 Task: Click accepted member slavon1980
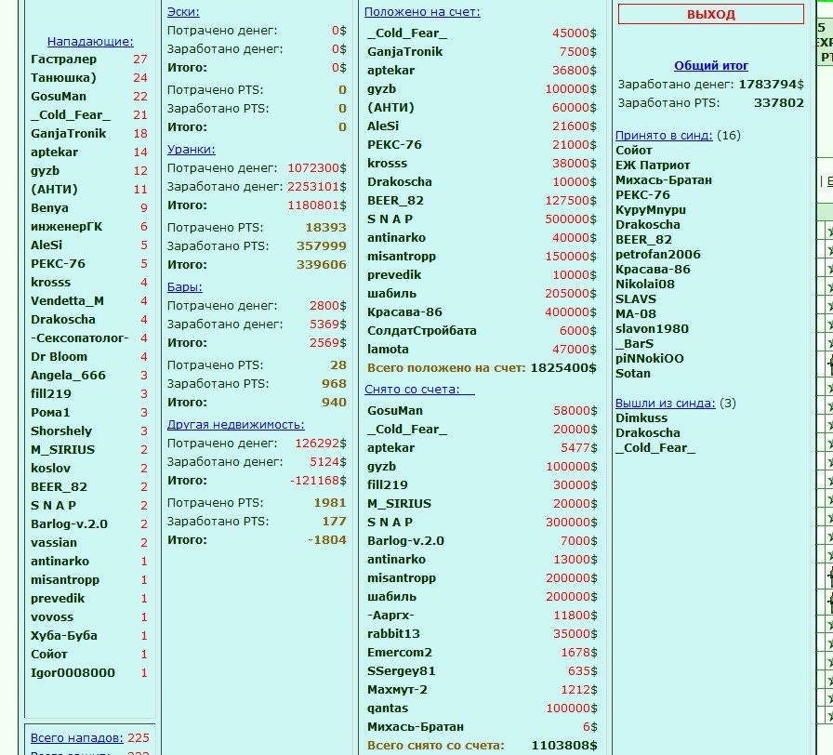point(652,329)
